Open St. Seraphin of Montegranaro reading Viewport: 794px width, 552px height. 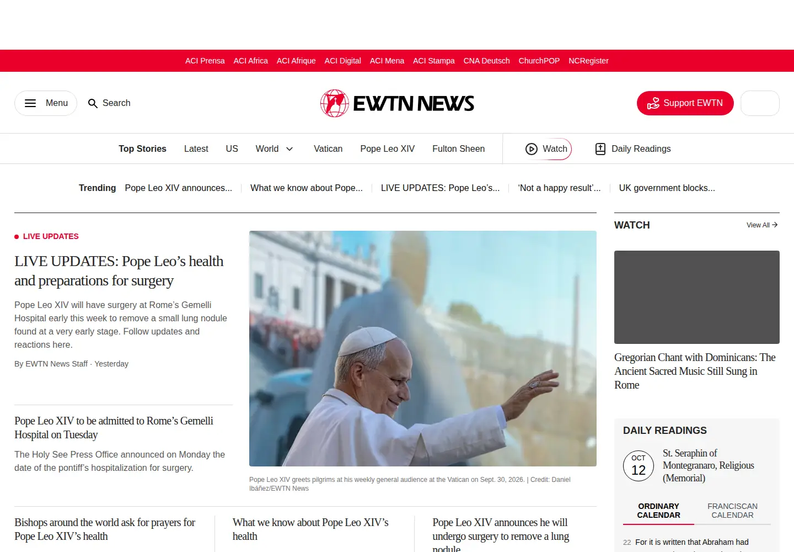click(709, 465)
